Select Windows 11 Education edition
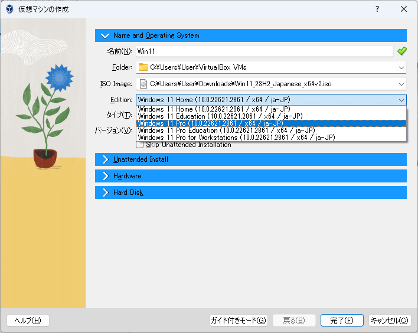Image resolution: width=418 pixels, height=333 pixels. tap(271, 116)
